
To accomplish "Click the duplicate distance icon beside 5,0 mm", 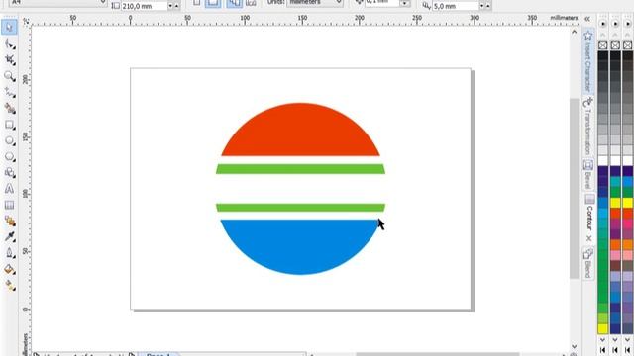I will [426, 6].
